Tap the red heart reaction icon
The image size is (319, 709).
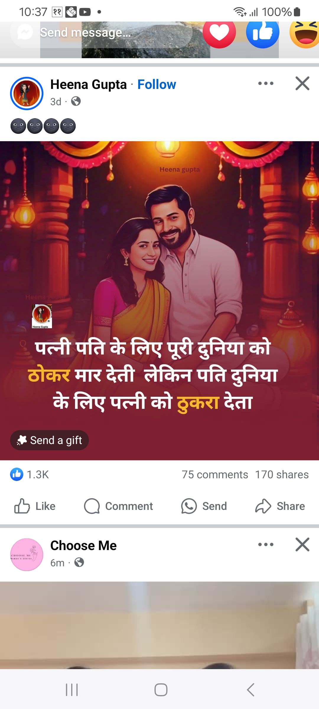point(219,33)
